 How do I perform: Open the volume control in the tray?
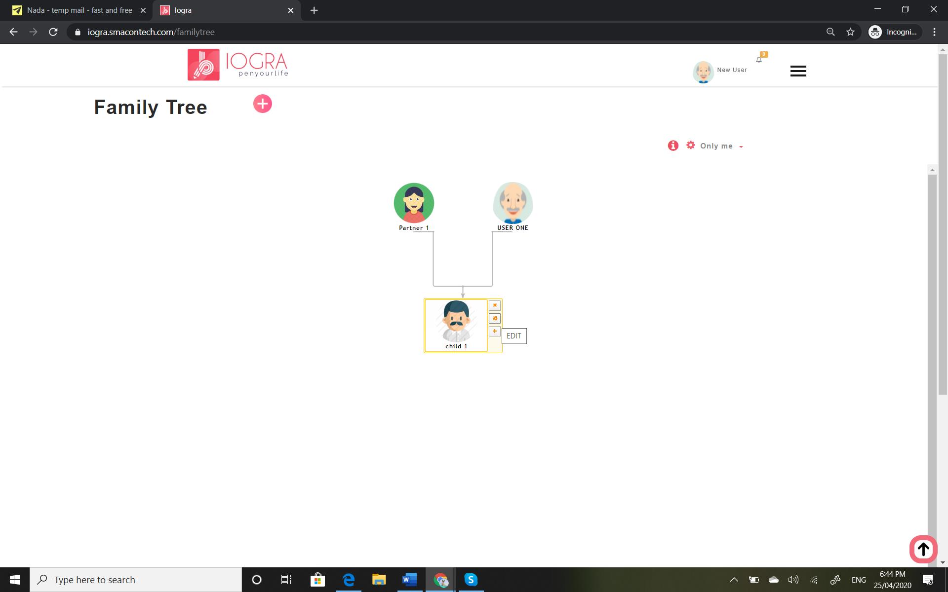pos(793,580)
